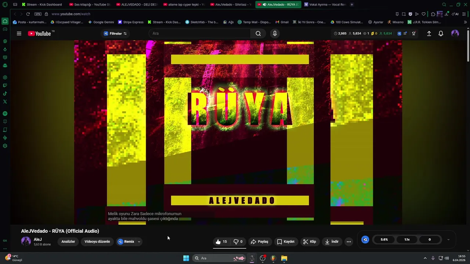Click the page vertical scrollbar

click(468, 46)
